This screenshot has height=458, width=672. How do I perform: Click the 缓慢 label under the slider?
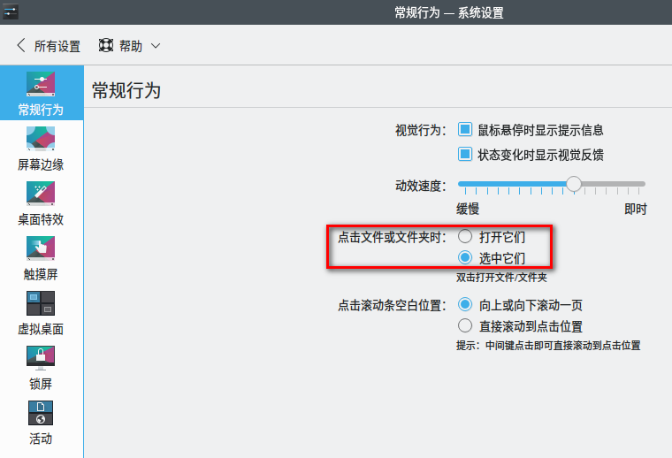click(468, 209)
